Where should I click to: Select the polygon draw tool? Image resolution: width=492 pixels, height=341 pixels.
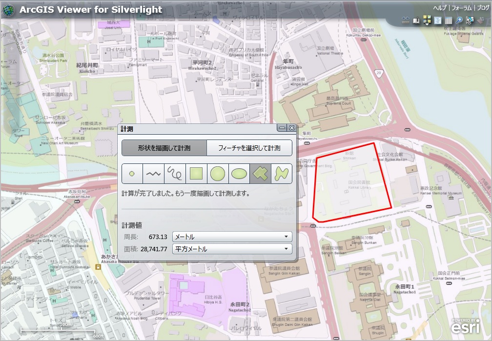(260, 174)
